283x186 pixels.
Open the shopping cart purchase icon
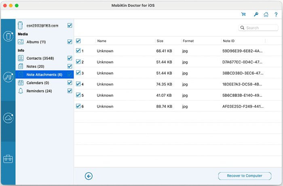click(243, 14)
